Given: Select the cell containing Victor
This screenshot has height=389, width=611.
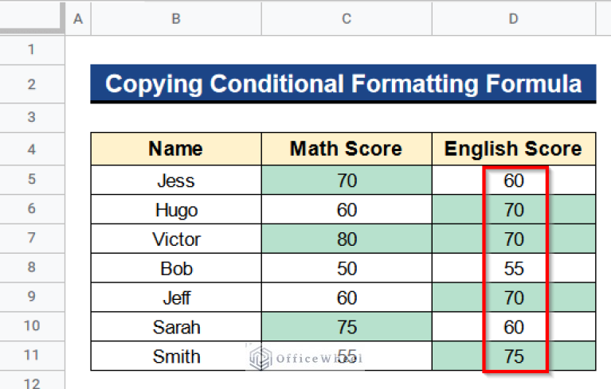Looking at the screenshot, I should [175, 239].
